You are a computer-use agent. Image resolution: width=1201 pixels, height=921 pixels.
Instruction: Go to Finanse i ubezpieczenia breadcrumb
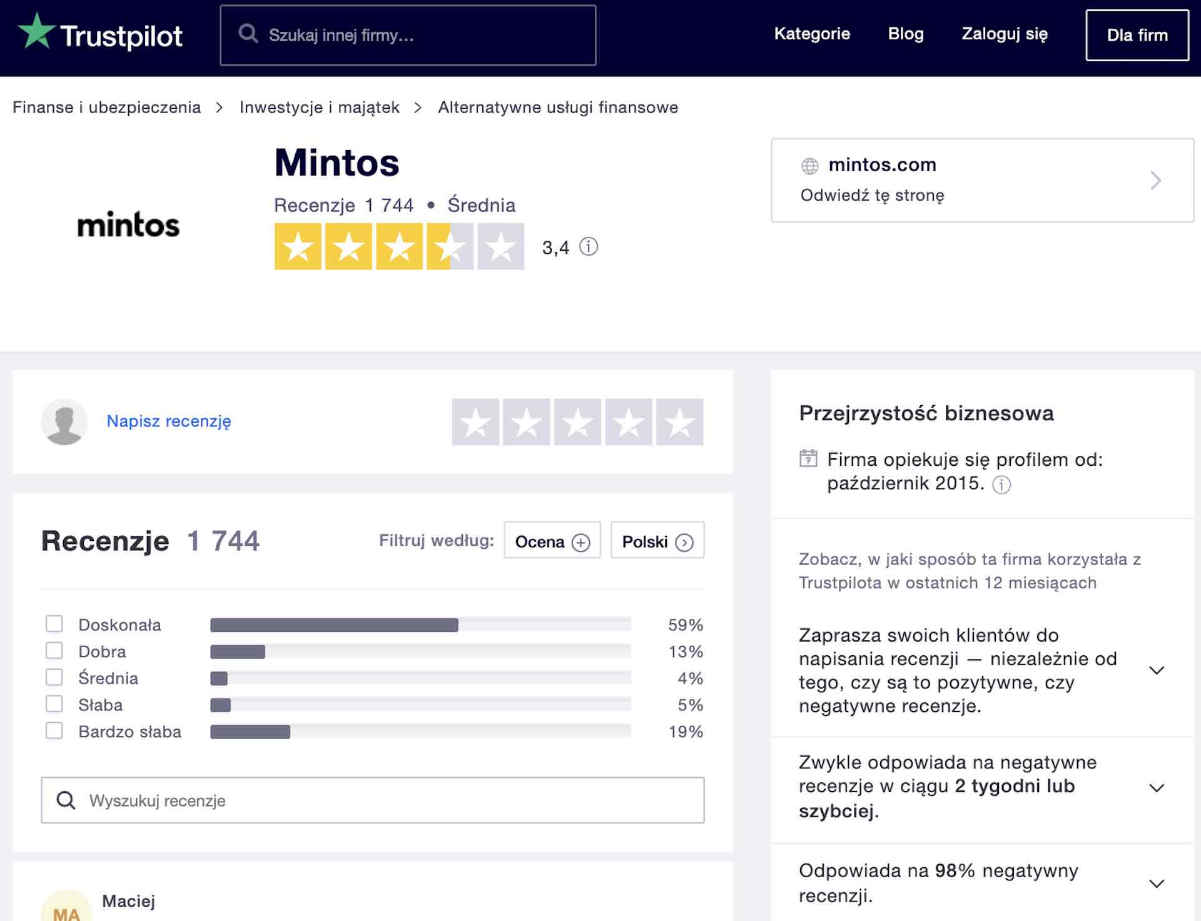[x=107, y=108]
